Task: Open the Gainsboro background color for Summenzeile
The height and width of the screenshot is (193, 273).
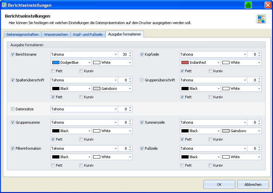Action: click(x=241, y=131)
